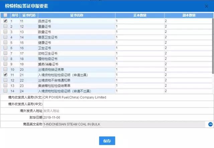The width and height of the screenshot is (214, 148).
Task: Click the 境内收发货人名称(外文) field
Action: pos(128,97)
